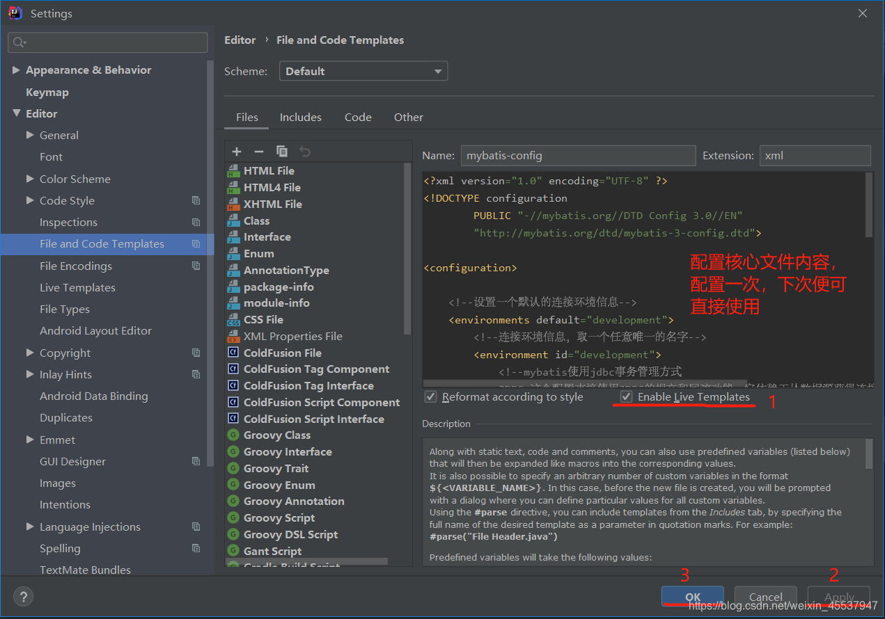
Task: Open Font settings
Action: [x=51, y=156]
